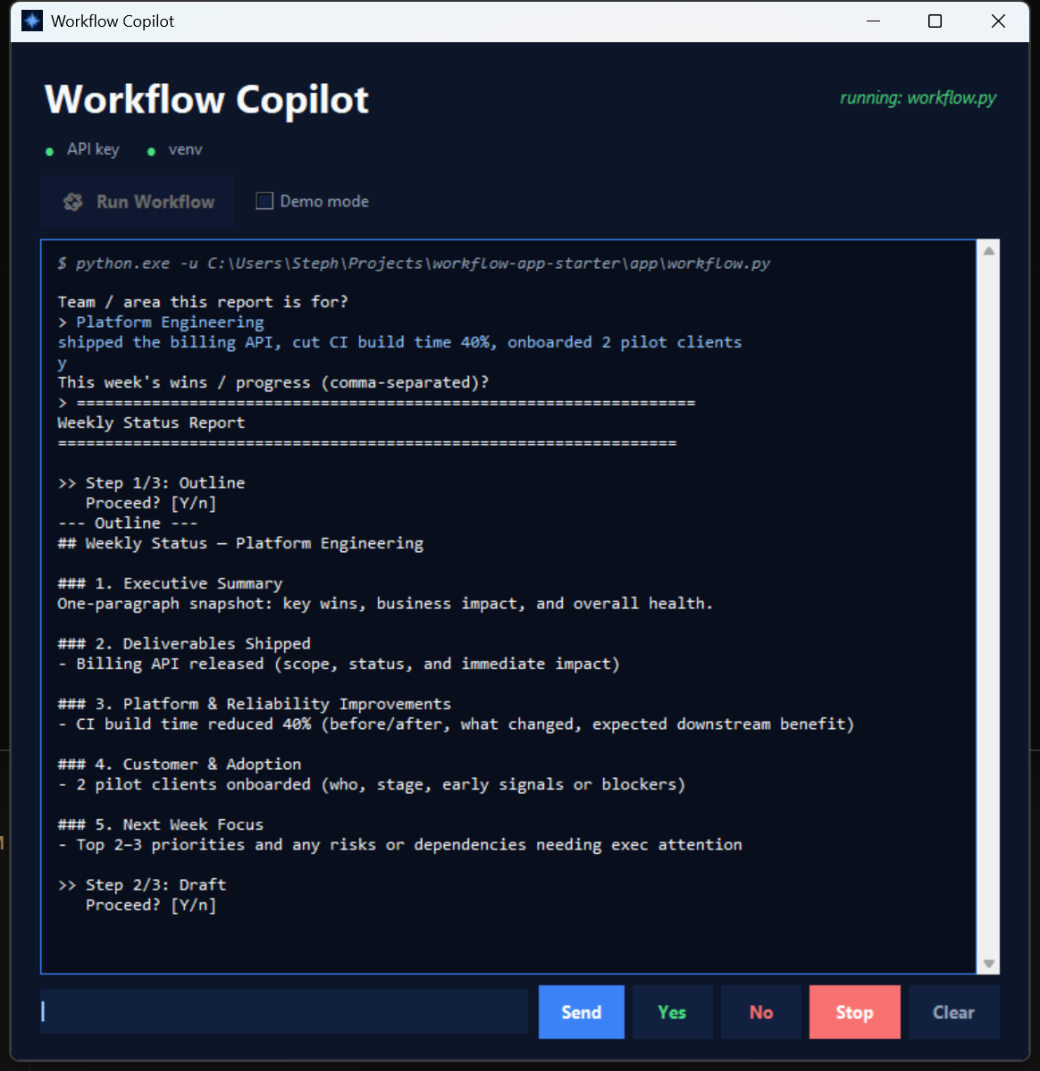Click '## Weekly Status – Platform Engineering' line
Image resolution: width=1040 pixels, height=1071 pixels.
pyautogui.click(x=240, y=543)
